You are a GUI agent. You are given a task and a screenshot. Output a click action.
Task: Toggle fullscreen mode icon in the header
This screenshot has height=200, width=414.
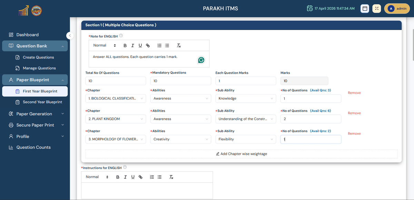click(376, 9)
